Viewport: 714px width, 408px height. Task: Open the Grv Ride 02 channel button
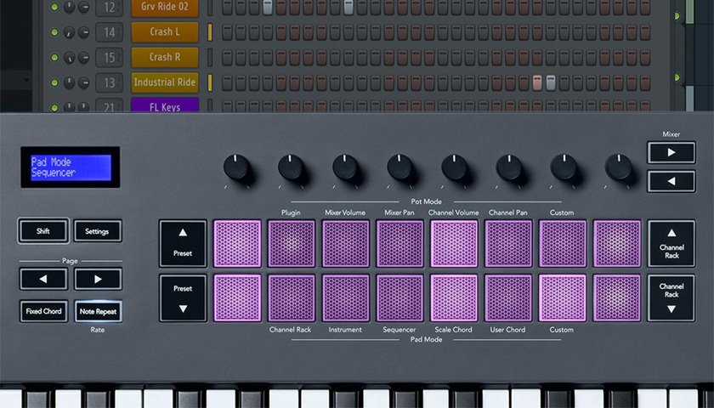click(x=165, y=8)
